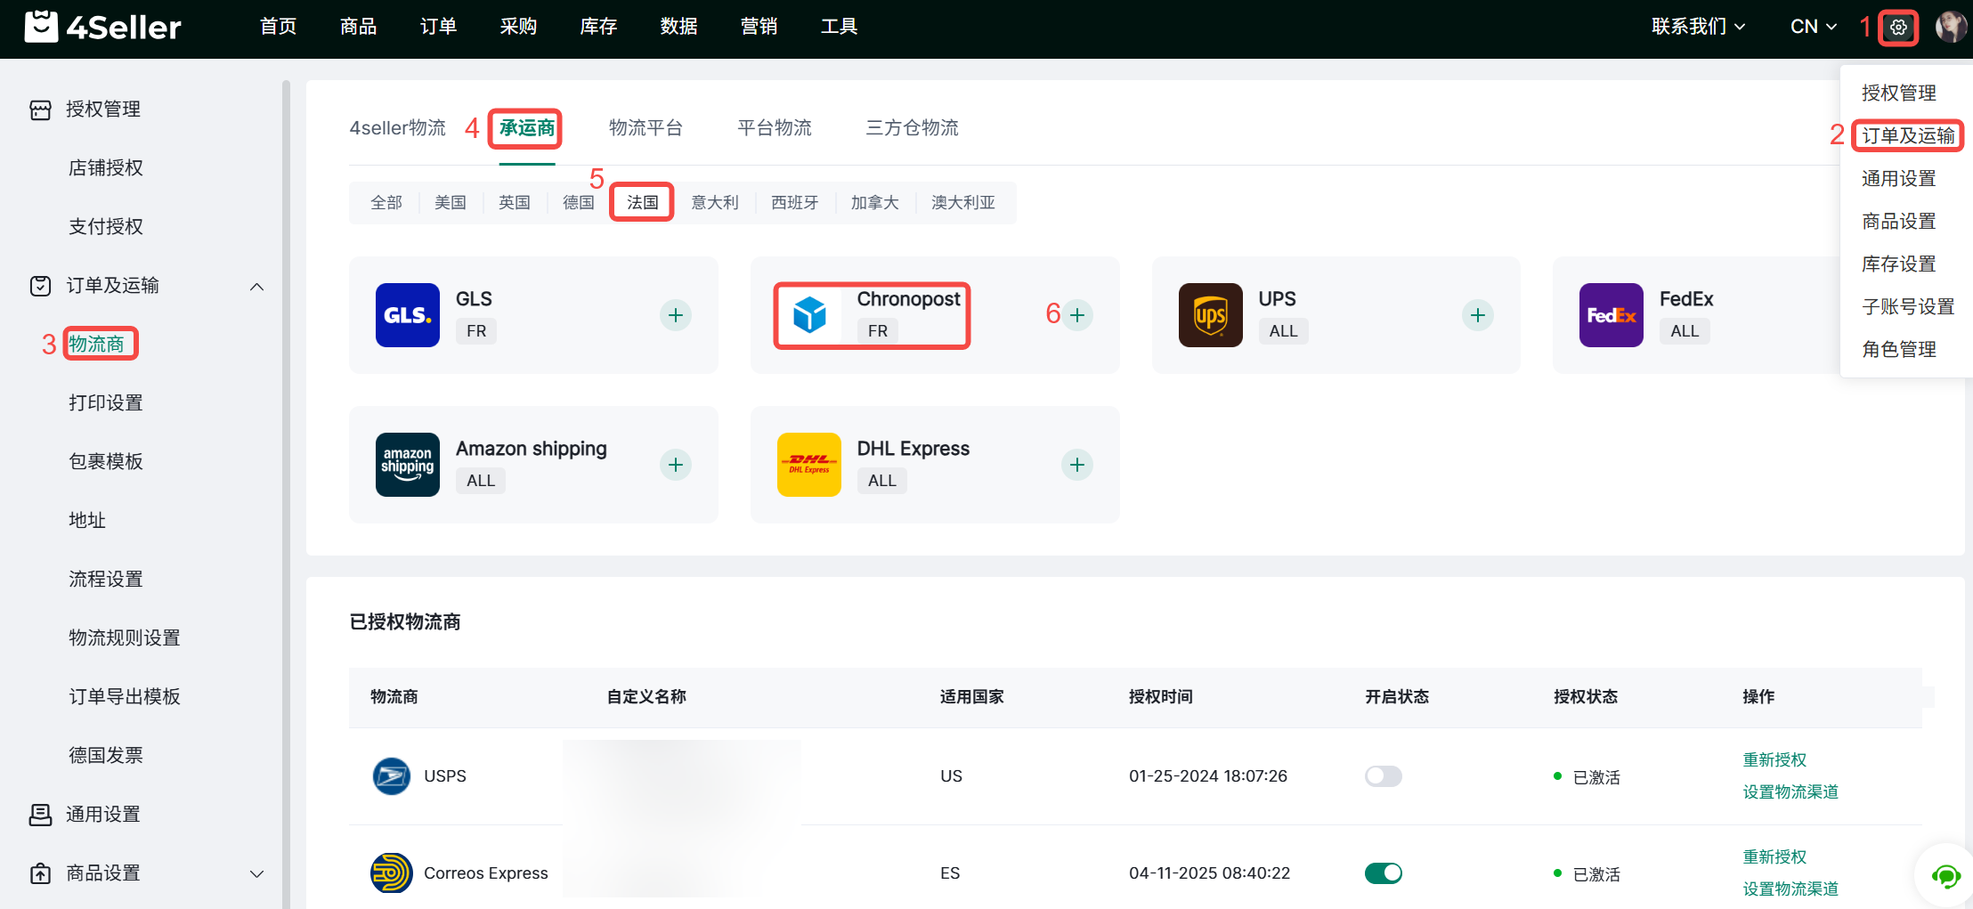Open the settings gear icon

click(1897, 27)
